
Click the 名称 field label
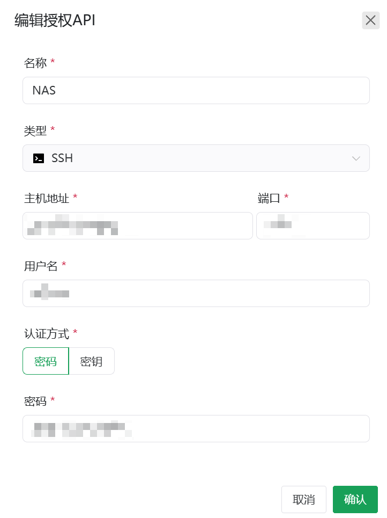pos(35,63)
